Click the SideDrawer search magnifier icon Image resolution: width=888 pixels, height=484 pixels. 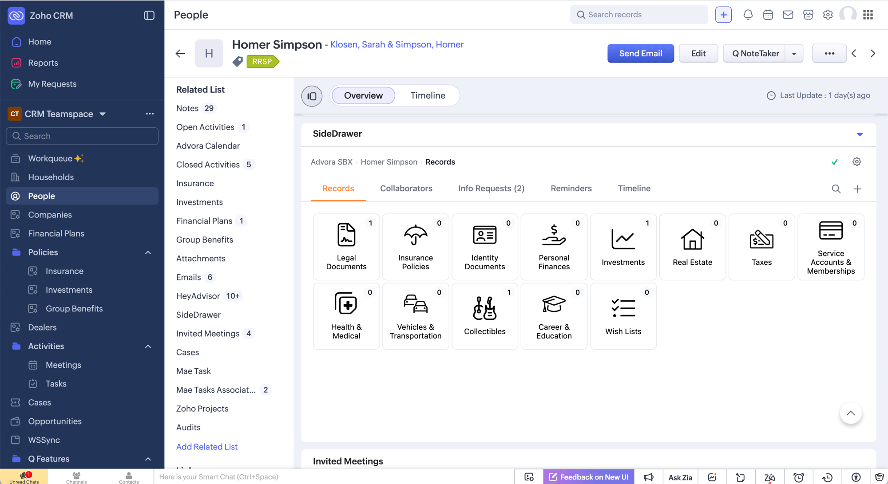click(836, 189)
